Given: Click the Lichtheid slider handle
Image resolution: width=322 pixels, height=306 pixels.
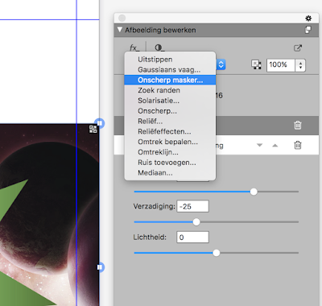Looking at the screenshot, I should tap(217, 253).
